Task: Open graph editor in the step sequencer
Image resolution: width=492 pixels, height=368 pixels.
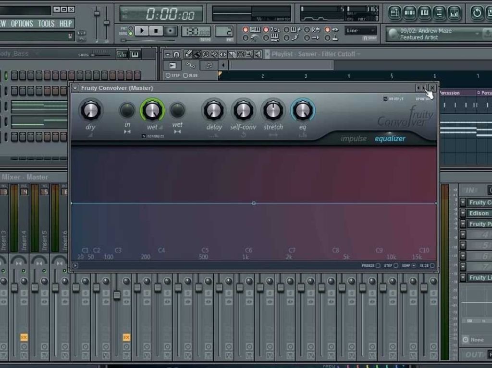Action: (x=122, y=55)
